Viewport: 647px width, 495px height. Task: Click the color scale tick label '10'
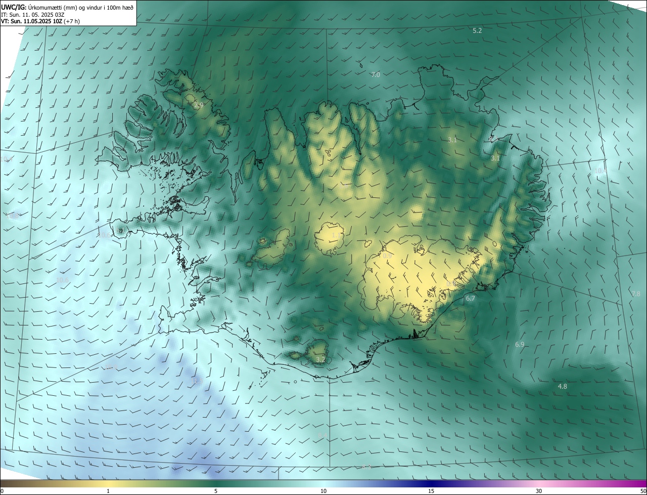323,491
